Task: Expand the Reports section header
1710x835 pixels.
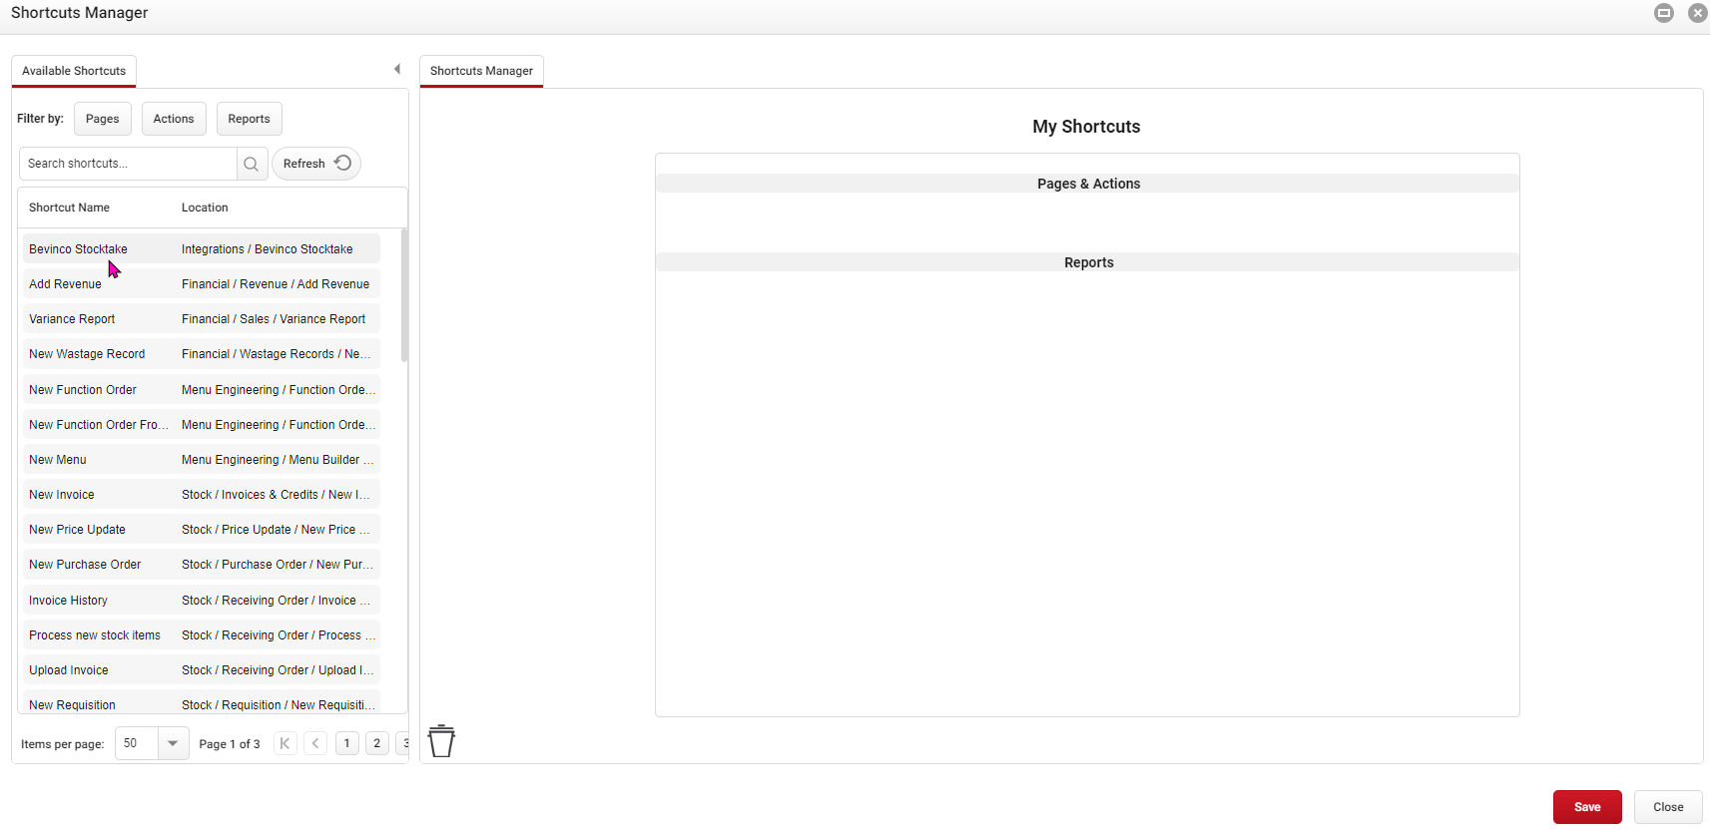Action: tap(1087, 262)
